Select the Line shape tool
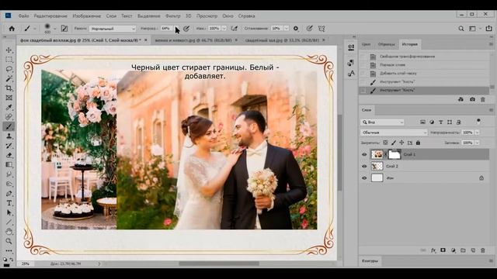 [x=9, y=222]
